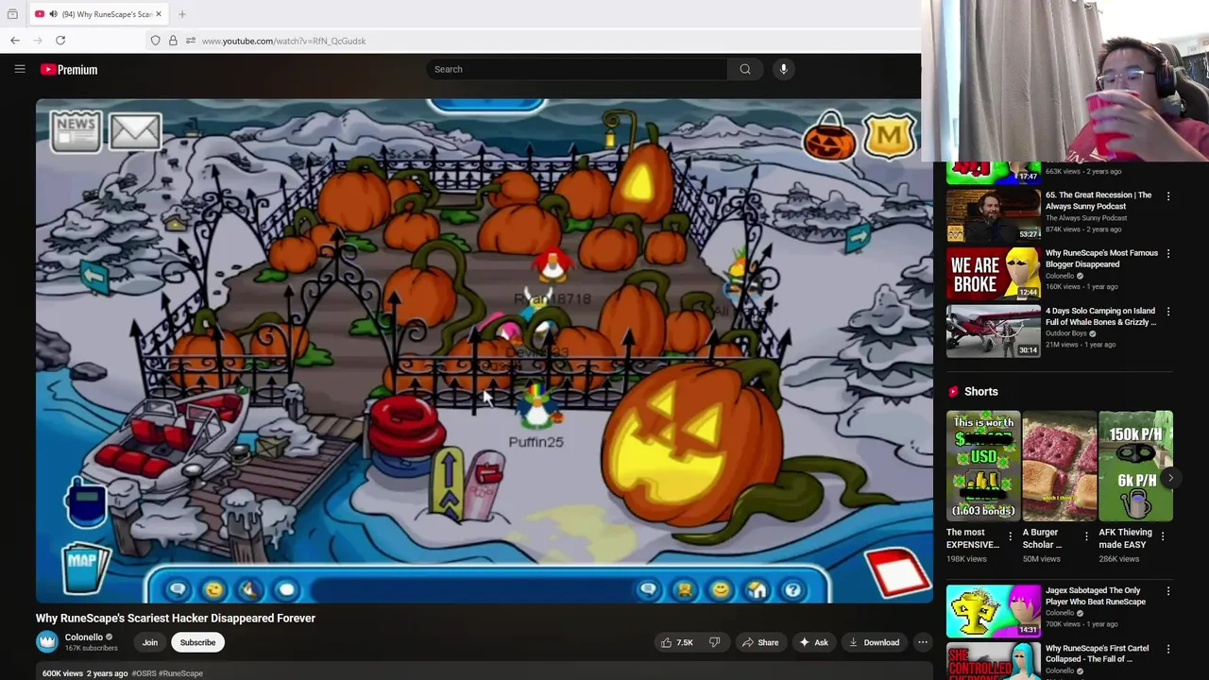Open Colonello channel avatar
Screen dimensions: 1209x680
pyautogui.click(x=47, y=642)
